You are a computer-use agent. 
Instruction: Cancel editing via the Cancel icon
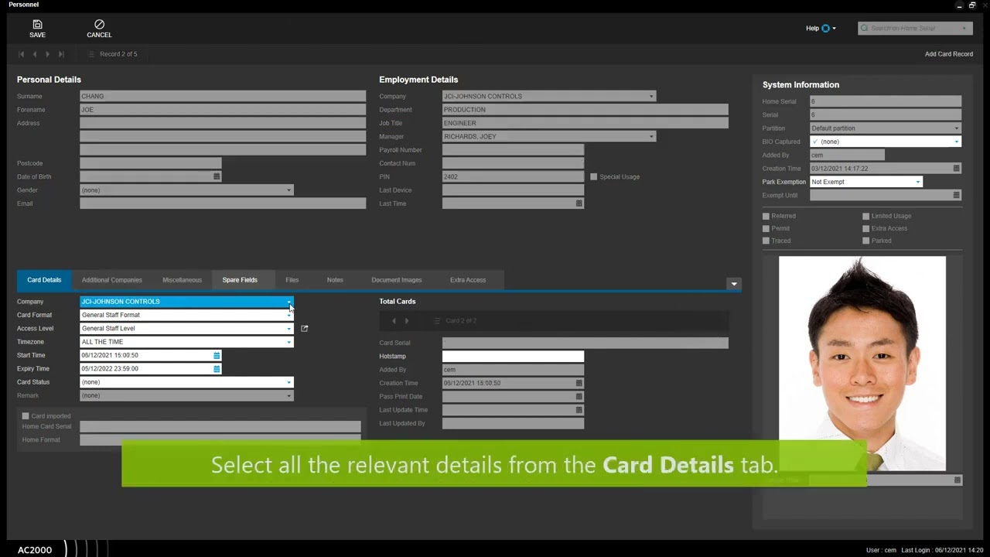click(99, 29)
